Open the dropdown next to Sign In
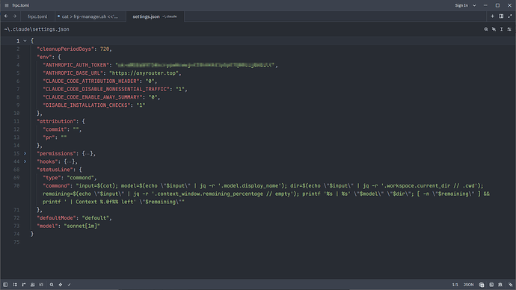This screenshot has width=516, height=290. click(474, 5)
